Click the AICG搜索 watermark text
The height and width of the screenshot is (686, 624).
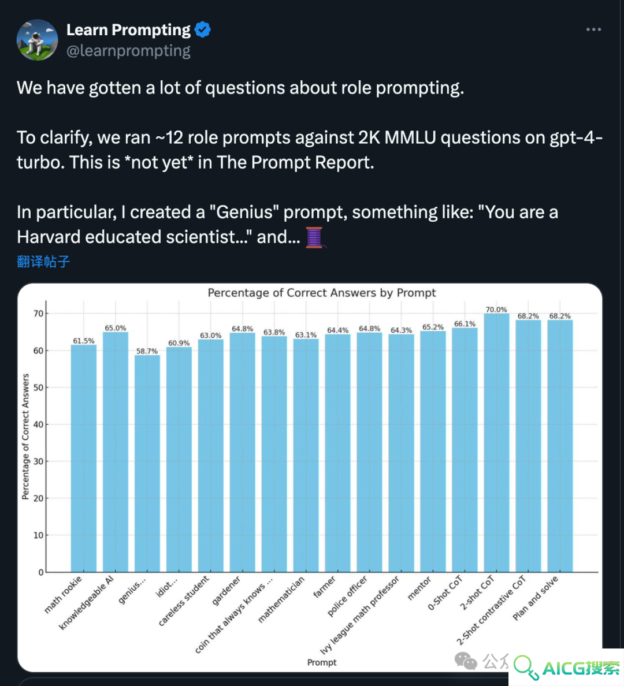[x=581, y=668]
